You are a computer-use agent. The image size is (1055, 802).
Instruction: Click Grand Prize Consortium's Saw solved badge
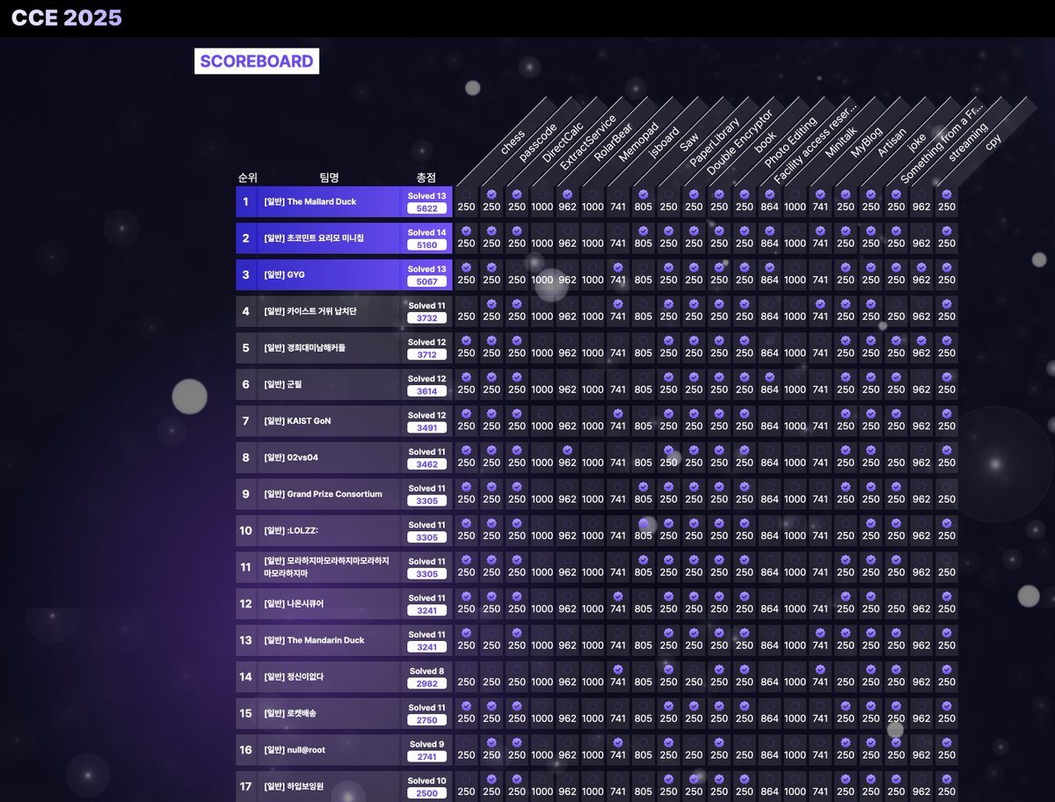(x=644, y=486)
